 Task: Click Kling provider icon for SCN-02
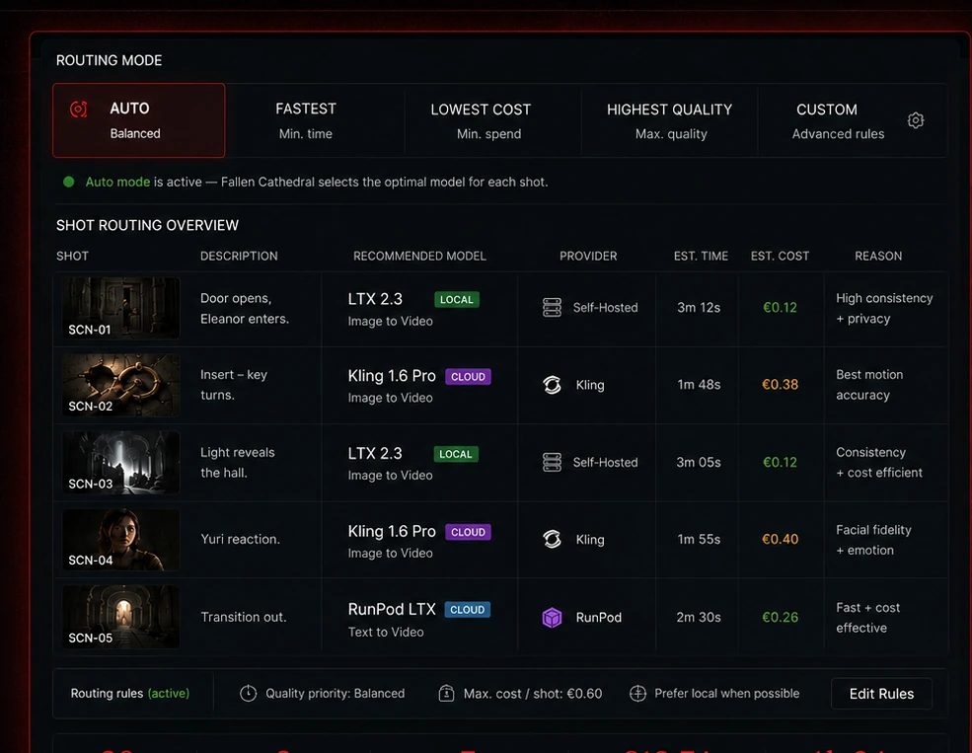[x=552, y=385]
